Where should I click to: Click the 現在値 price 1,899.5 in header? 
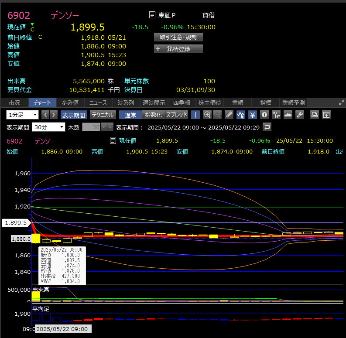click(x=88, y=27)
